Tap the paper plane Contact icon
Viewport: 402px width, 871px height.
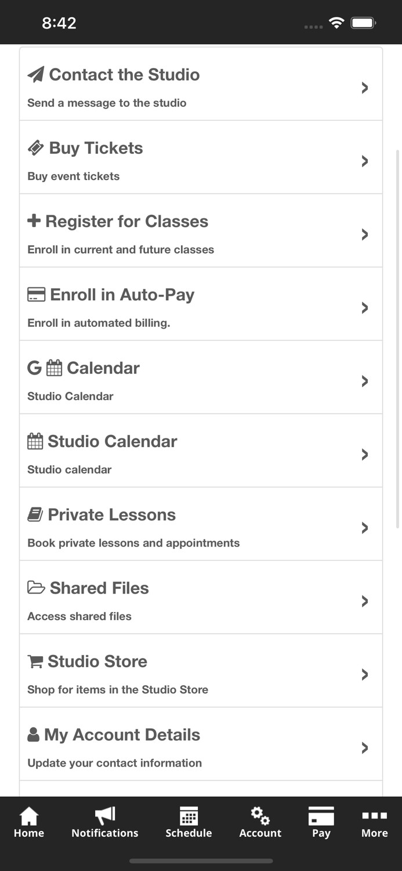[x=35, y=74]
